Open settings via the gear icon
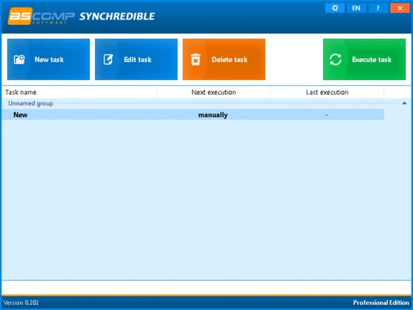 (x=335, y=8)
